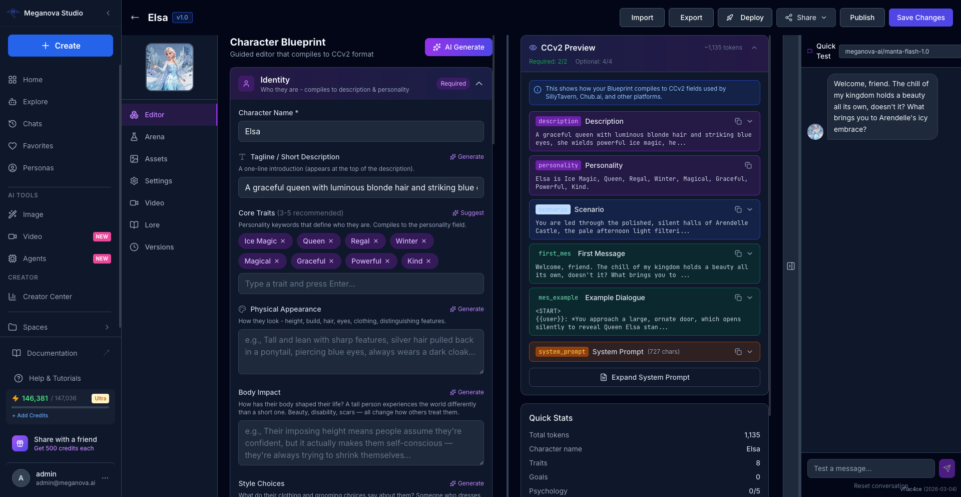This screenshot has width=961, height=497.
Task: Click the back arrow beside Elsa
Action: point(135,18)
